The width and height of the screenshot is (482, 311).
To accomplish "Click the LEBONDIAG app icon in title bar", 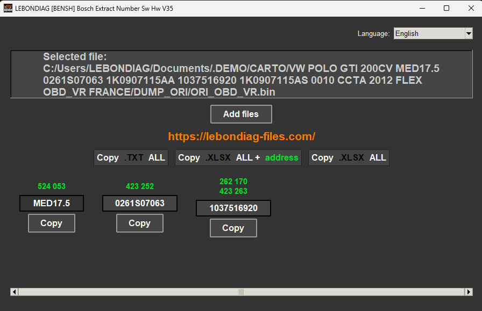I will [x=8, y=8].
